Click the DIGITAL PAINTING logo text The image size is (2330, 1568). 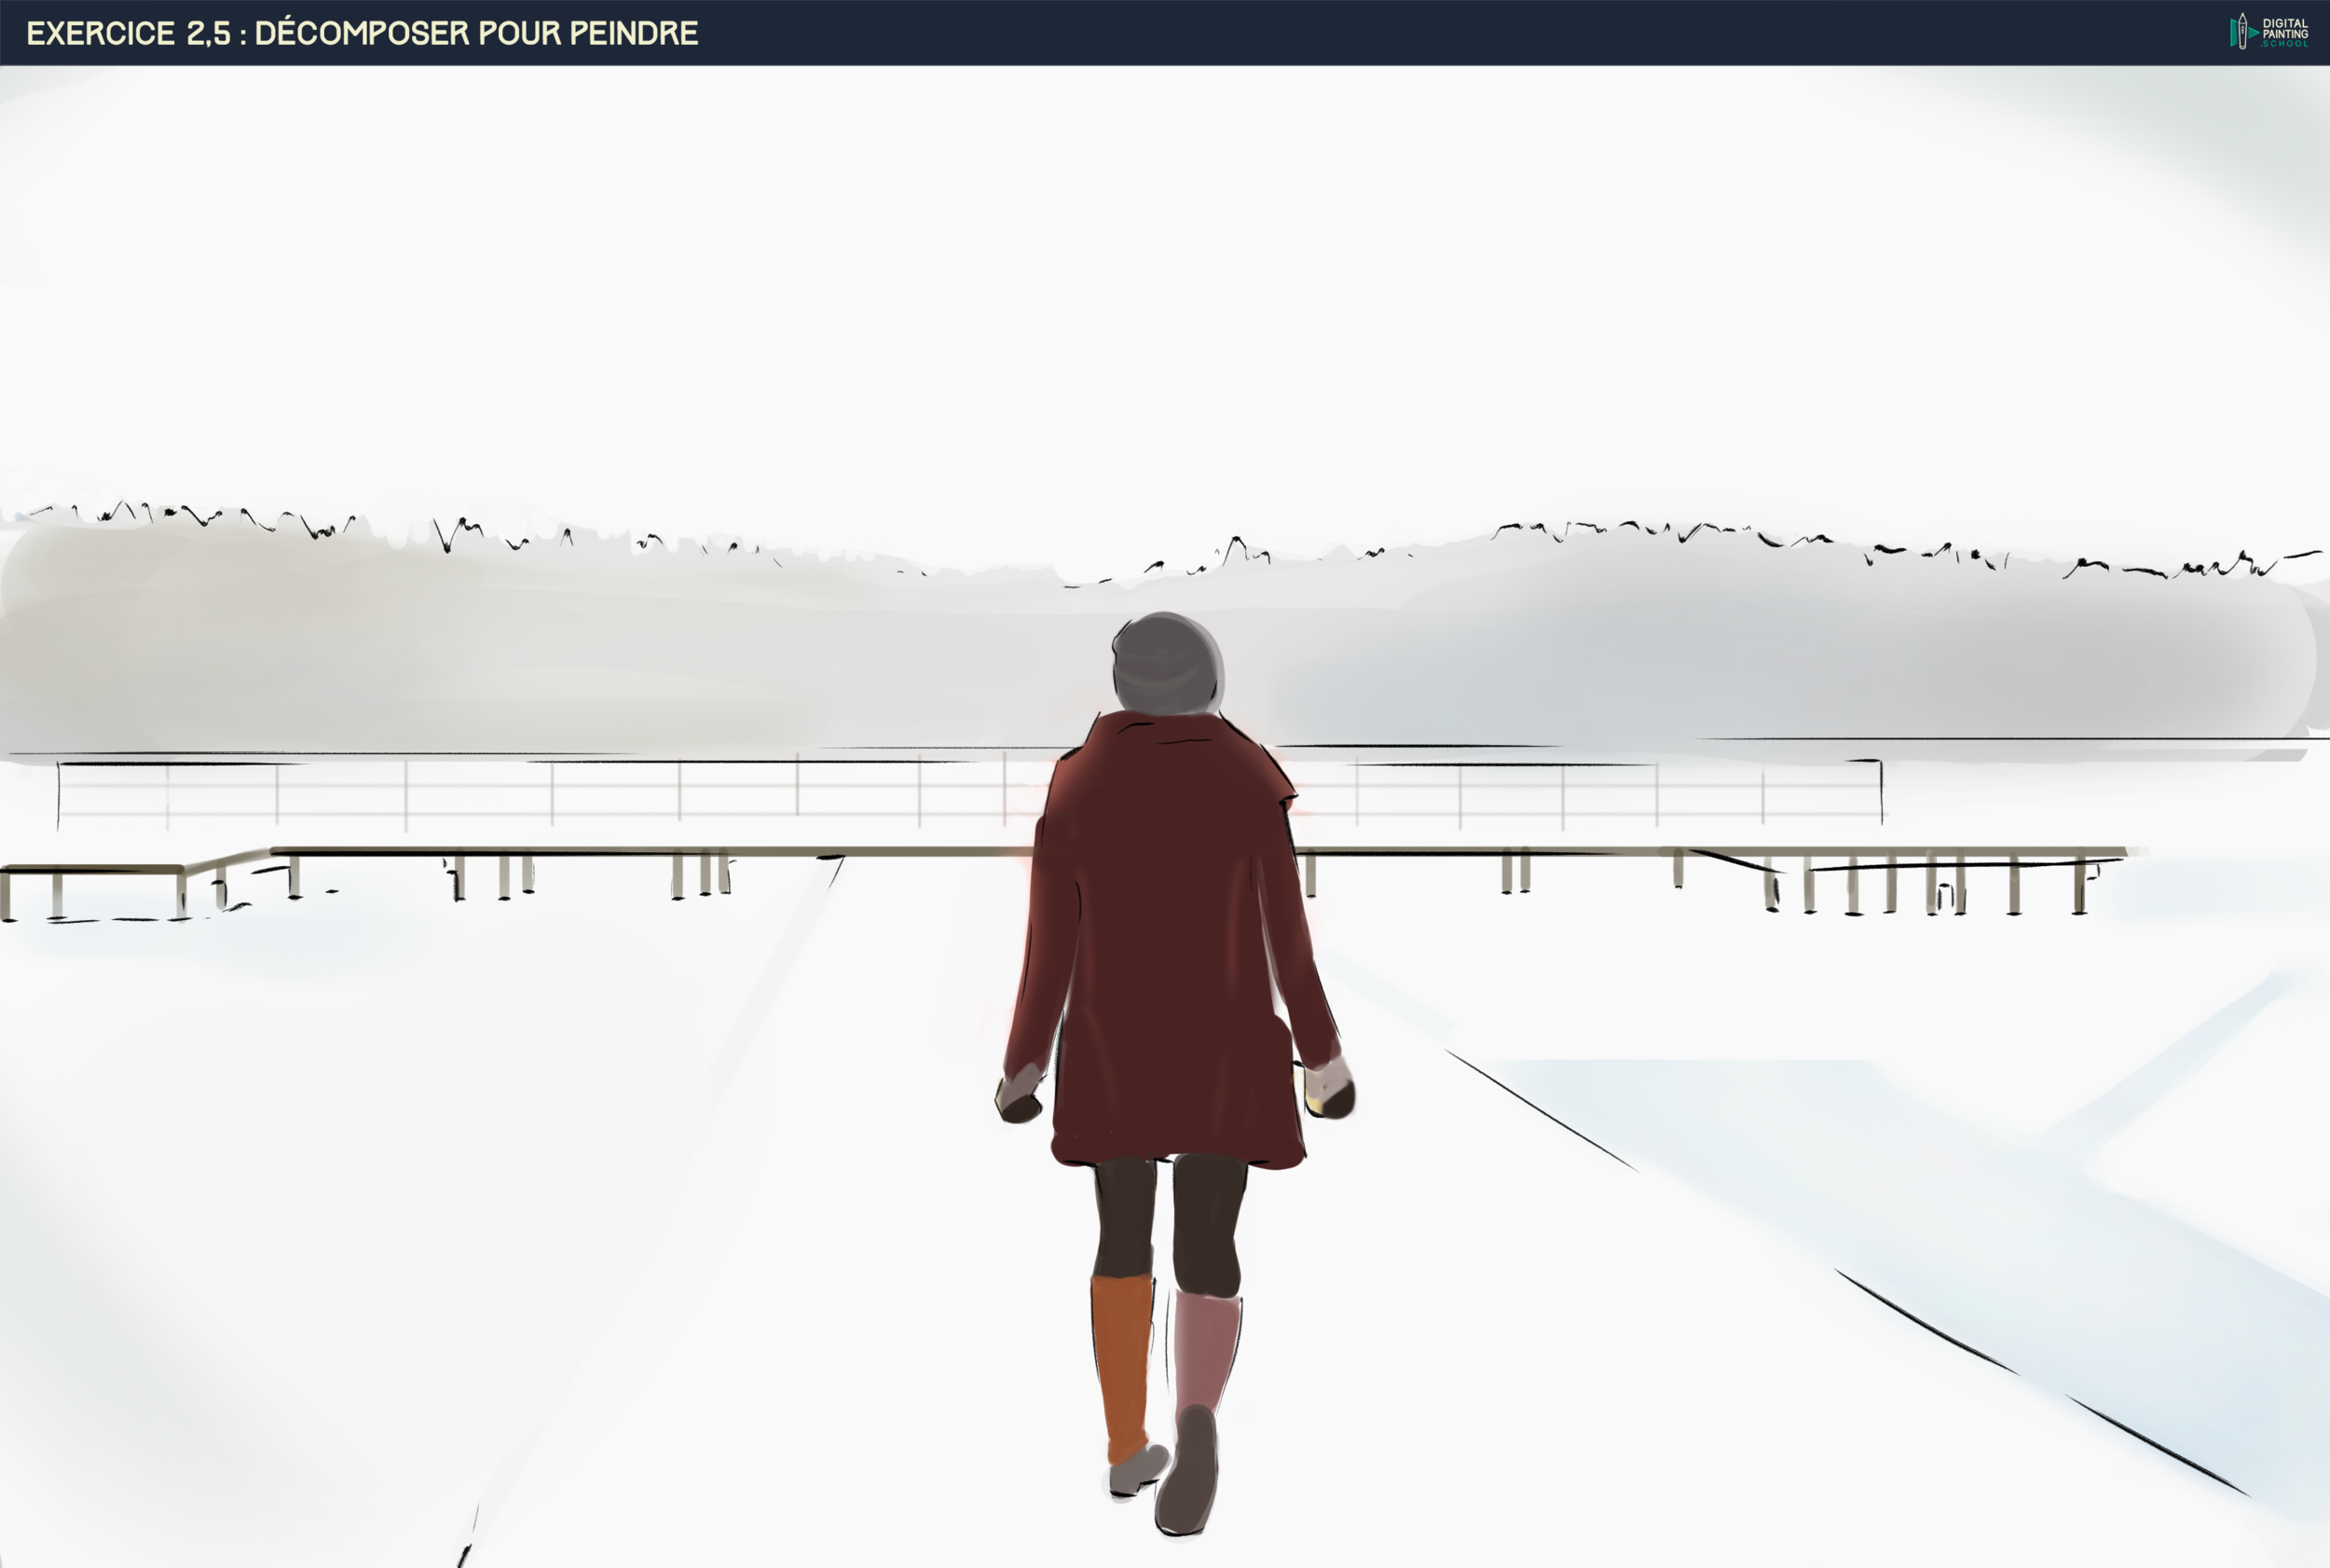[x=2287, y=28]
